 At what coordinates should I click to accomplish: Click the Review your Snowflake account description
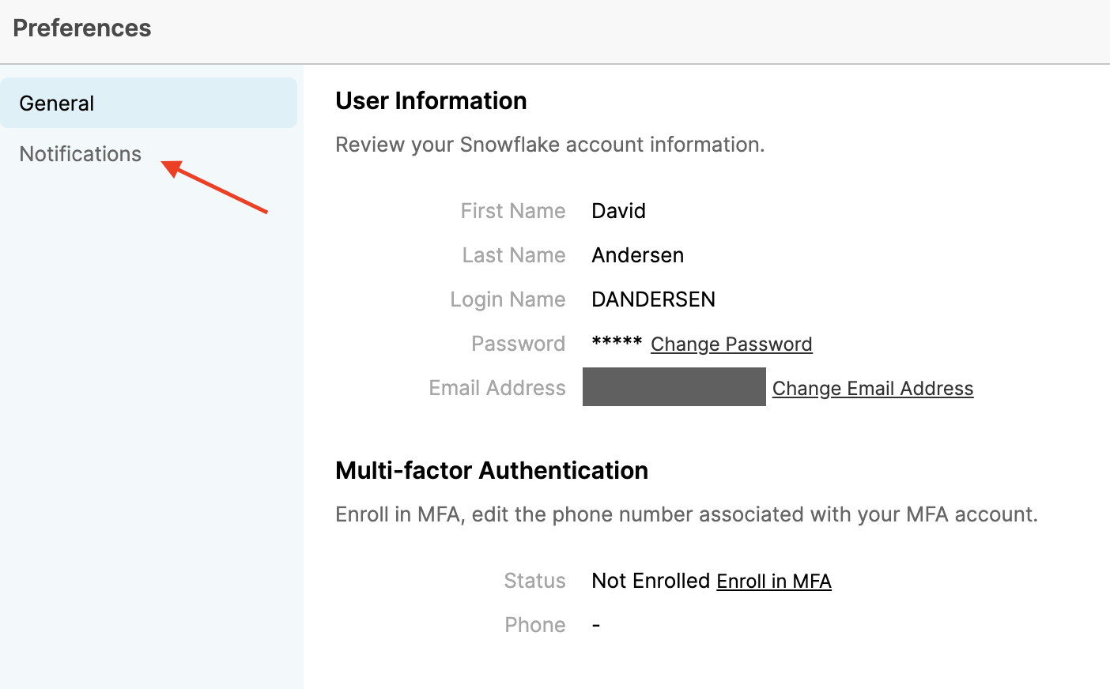pos(549,145)
